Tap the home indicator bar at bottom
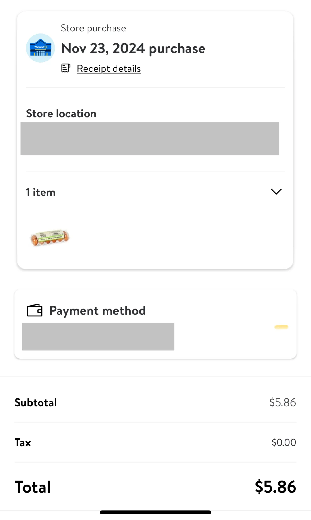 tap(155, 512)
